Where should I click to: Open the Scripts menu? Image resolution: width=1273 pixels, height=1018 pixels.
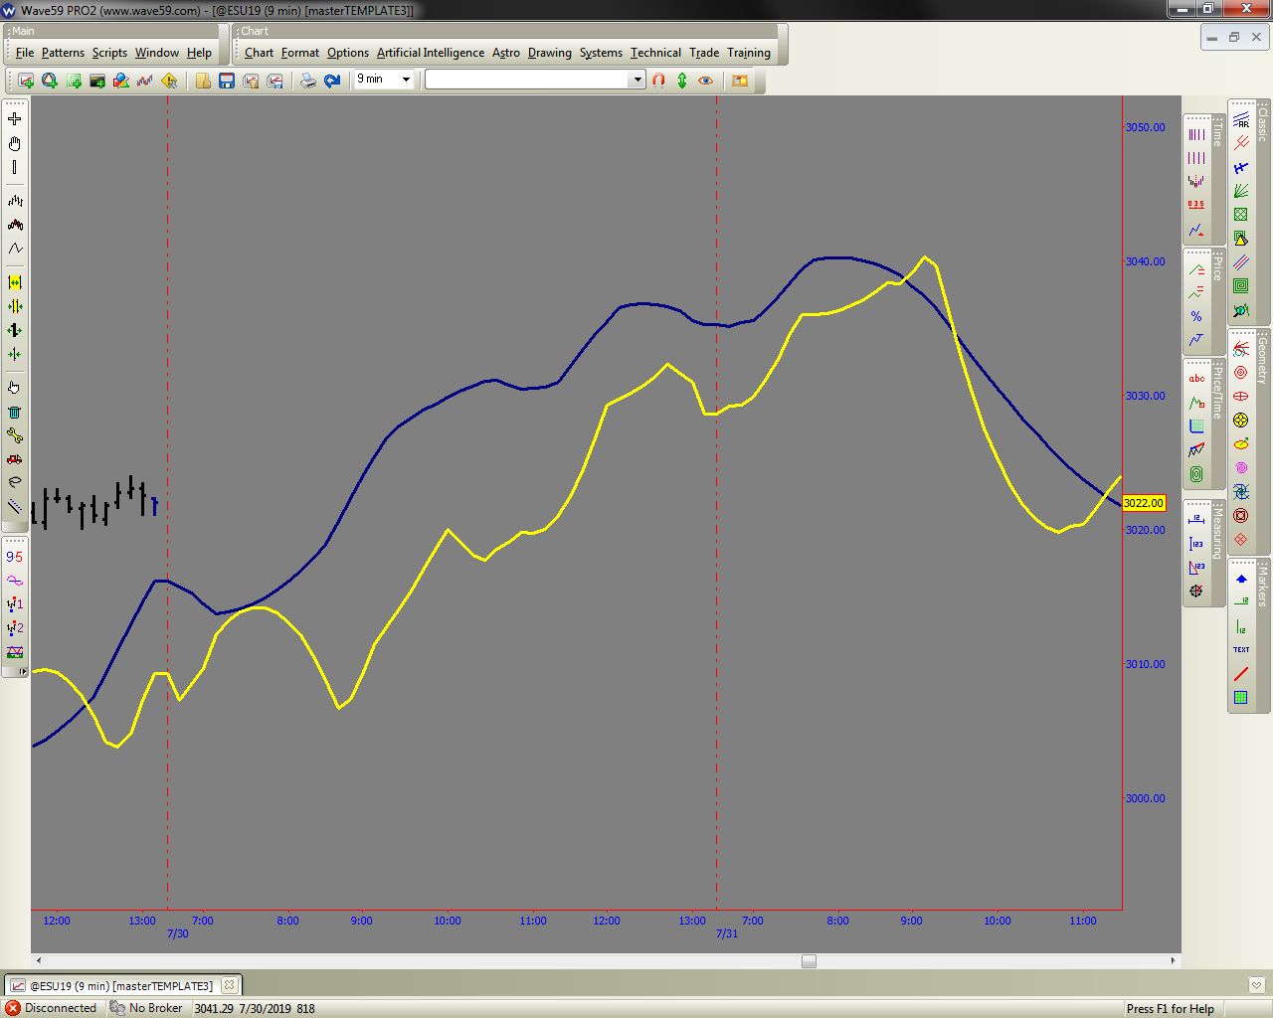[x=109, y=53]
